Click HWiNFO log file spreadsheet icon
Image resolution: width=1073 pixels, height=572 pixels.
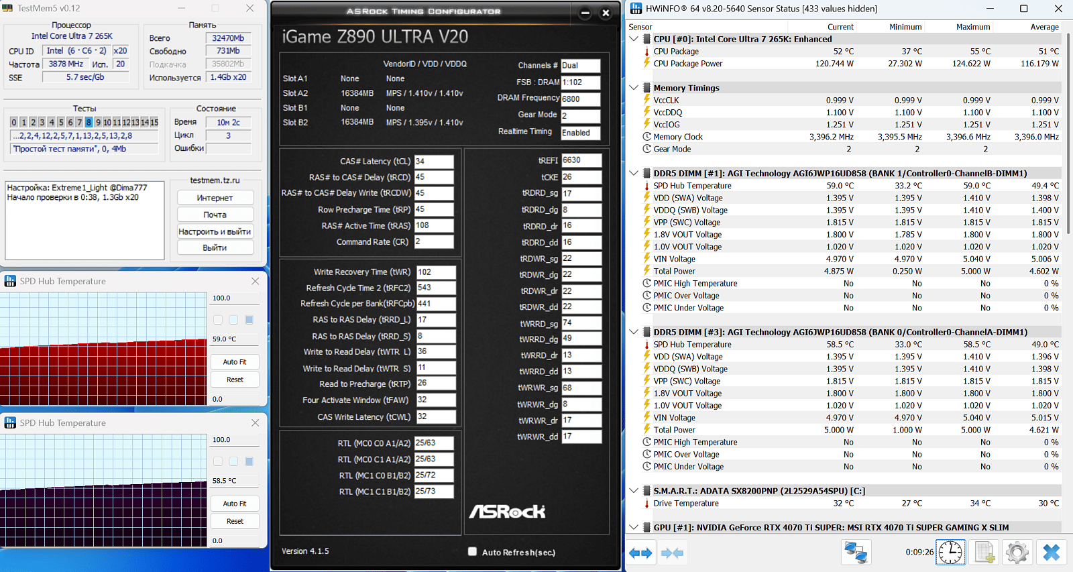[x=984, y=553]
